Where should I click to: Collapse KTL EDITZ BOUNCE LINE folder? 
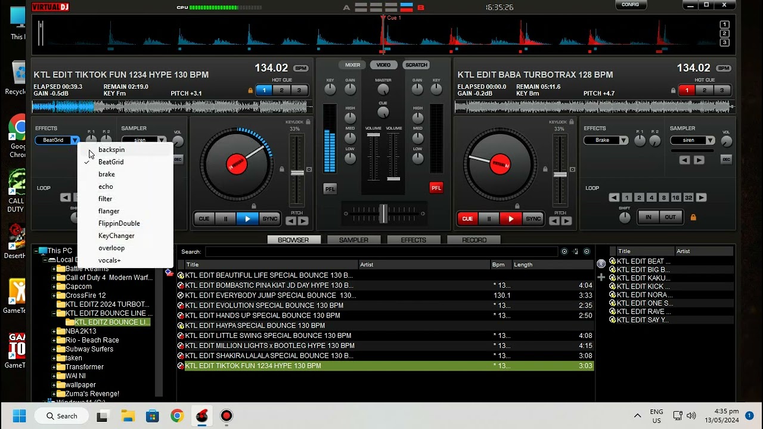[54, 313]
